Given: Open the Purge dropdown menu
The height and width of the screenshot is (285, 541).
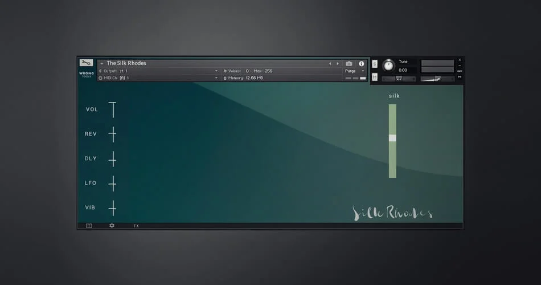Looking at the screenshot, I should [354, 71].
